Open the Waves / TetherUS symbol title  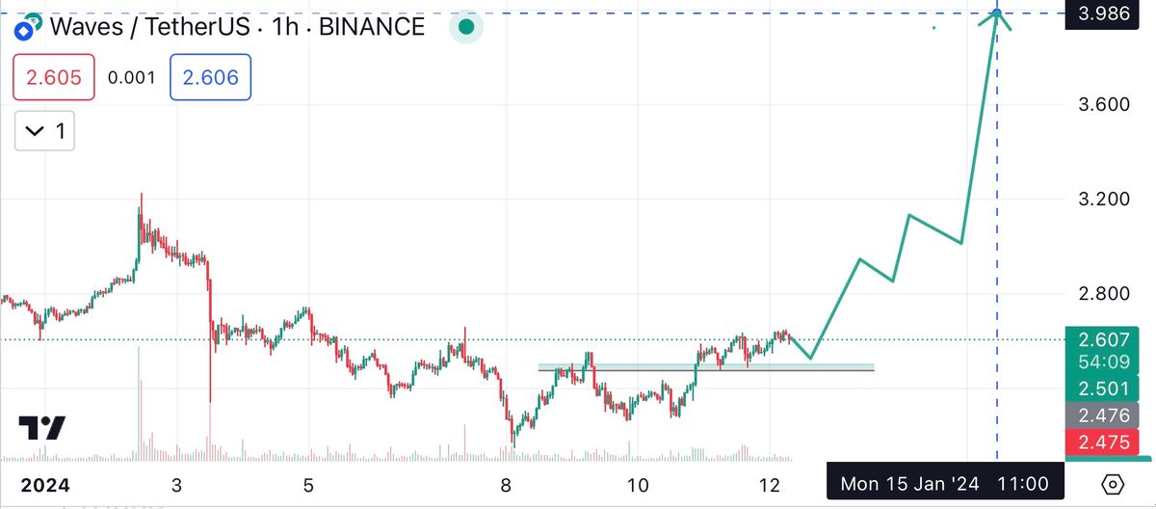(x=237, y=26)
